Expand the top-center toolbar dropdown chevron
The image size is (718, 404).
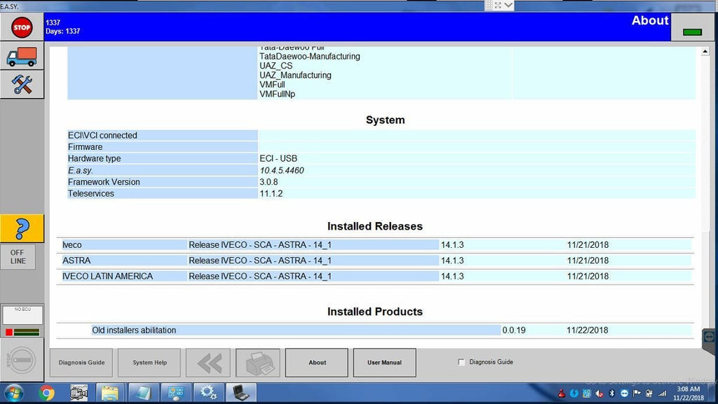pos(508,5)
